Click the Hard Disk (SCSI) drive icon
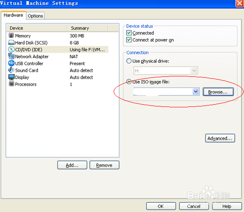This screenshot has height=212, width=244. pyautogui.click(x=11, y=42)
